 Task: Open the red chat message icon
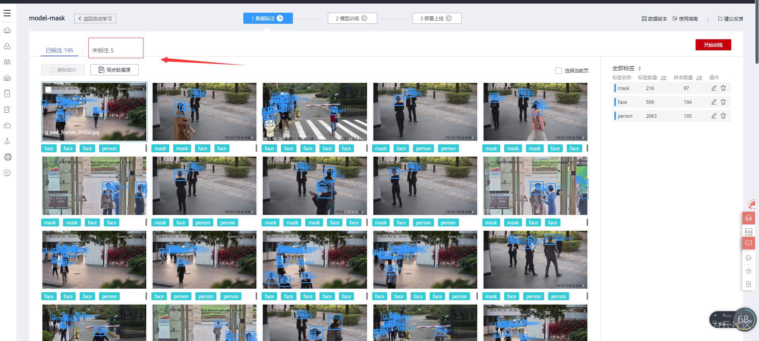click(749, 243)
